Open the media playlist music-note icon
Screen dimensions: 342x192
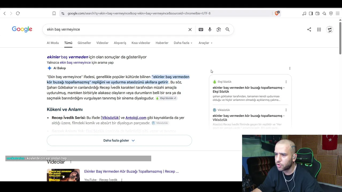click(x=304, y=13)
